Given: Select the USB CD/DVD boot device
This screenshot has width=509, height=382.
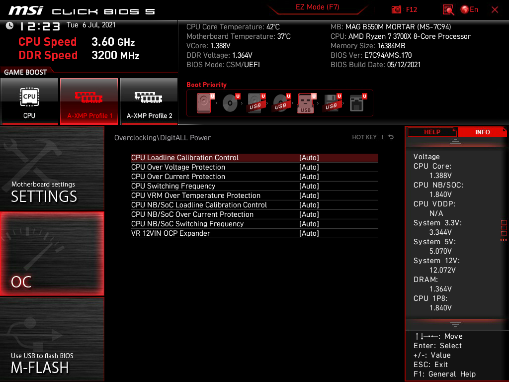Looking at the screenshot, I should (282, 103).
